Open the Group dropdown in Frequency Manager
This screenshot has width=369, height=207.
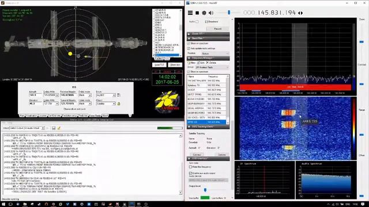[212, 67]
